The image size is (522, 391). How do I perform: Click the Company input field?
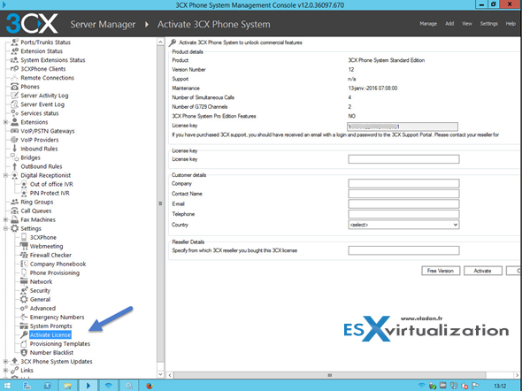click(x=403, y=183)
